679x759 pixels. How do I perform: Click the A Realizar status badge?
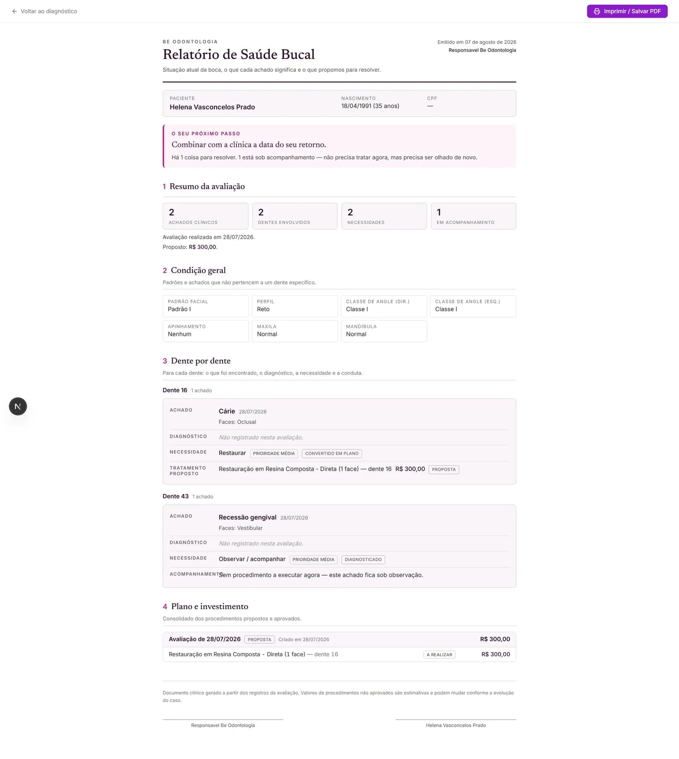tap(440, 655)
